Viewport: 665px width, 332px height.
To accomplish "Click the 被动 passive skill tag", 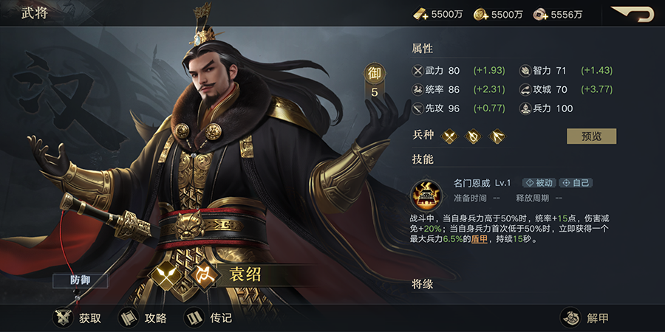I will coord(539,183).
